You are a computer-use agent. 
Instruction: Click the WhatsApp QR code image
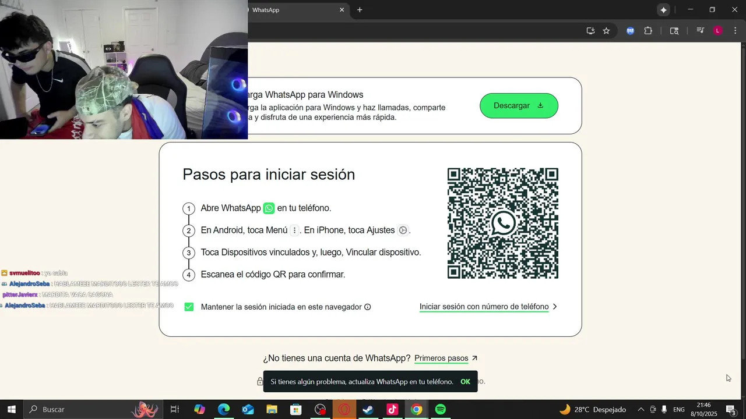coord(502,223)
